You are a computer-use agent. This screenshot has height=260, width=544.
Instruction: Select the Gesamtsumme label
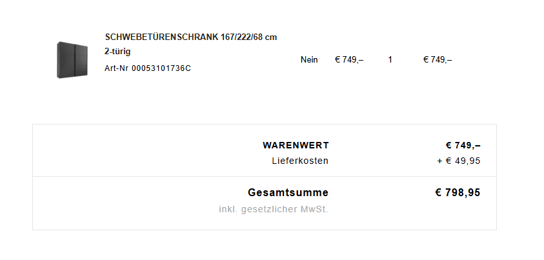[288, 192]
